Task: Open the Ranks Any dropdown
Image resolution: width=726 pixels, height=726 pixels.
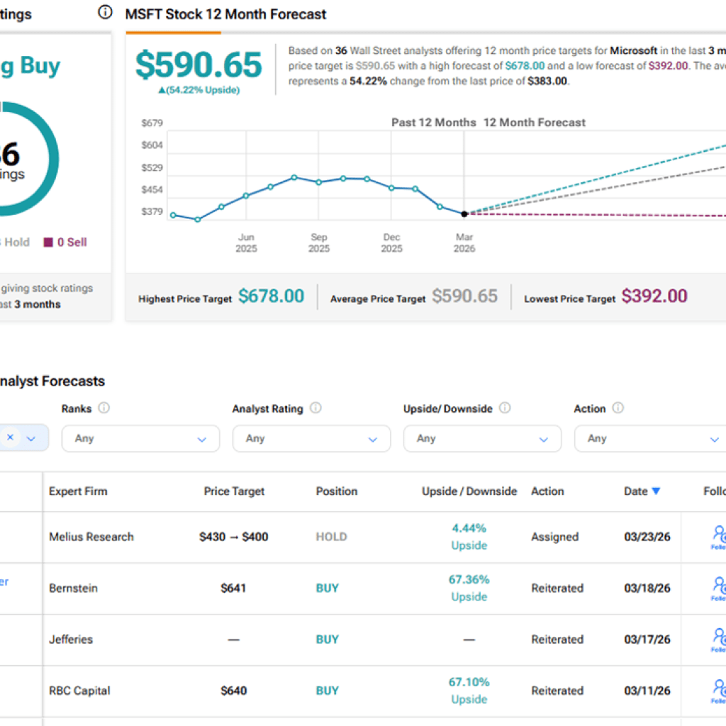Action: point(140,438)
